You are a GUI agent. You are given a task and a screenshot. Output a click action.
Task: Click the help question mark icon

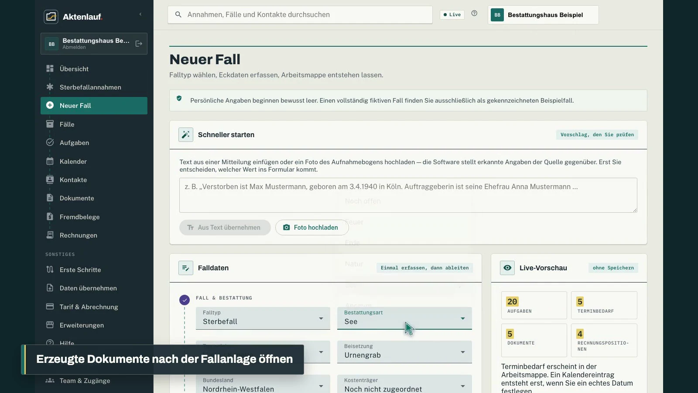[x=474, y=14]
